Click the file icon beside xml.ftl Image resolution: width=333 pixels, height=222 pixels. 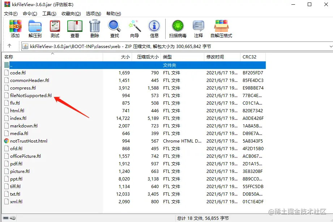tap(7, 202)
